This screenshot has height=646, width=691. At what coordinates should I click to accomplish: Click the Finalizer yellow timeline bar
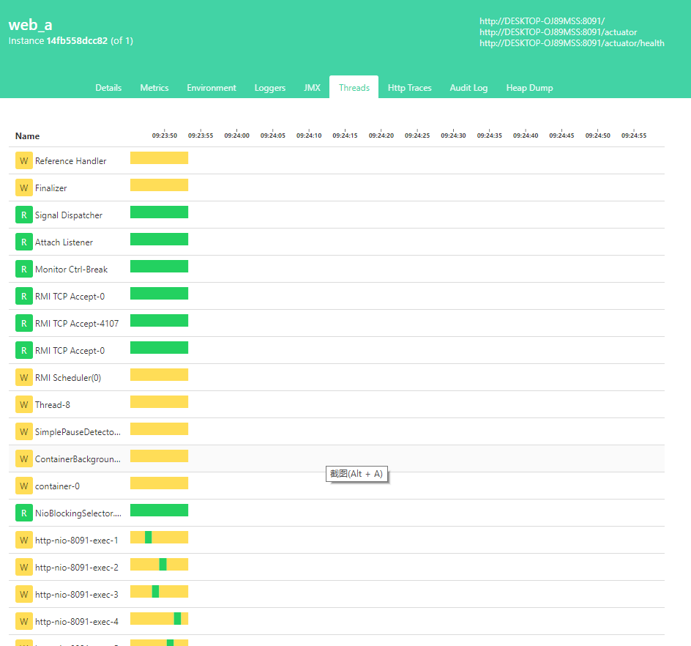coord(159,185)
